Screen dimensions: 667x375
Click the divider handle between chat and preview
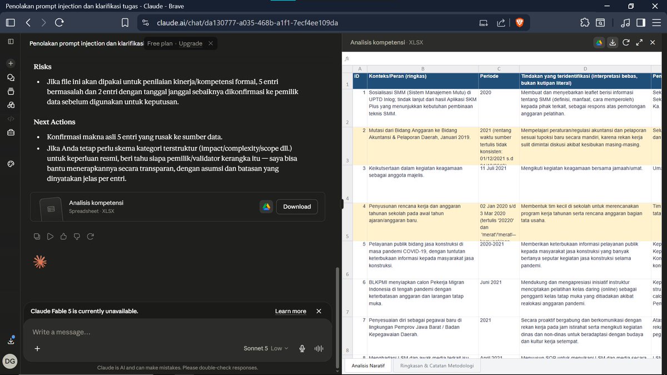[x=342, y=204]
